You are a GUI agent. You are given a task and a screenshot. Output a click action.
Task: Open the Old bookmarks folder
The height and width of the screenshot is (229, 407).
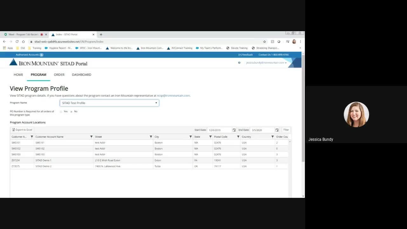(20, 48)
